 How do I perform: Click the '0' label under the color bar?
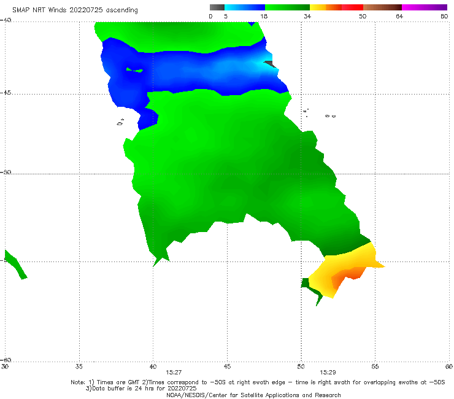coord(210,16)
